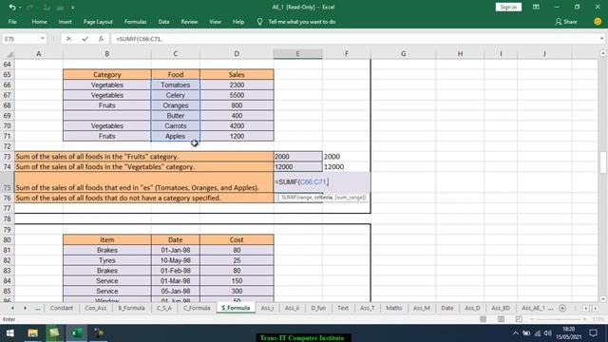Click the Tomatoes cell
The height and width of the screenshot is (342, 608).
175,85
